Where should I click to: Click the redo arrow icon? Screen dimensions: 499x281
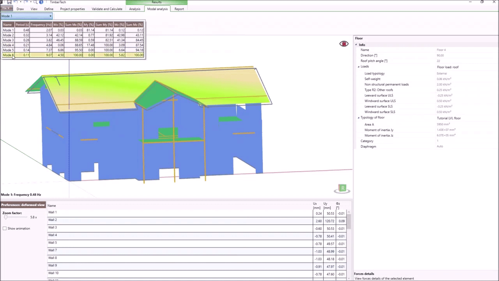[x=26, y=2]
